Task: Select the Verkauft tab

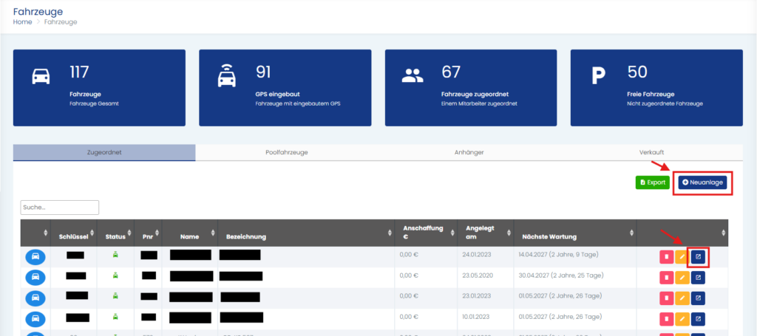Action: [x=651, y=152]
